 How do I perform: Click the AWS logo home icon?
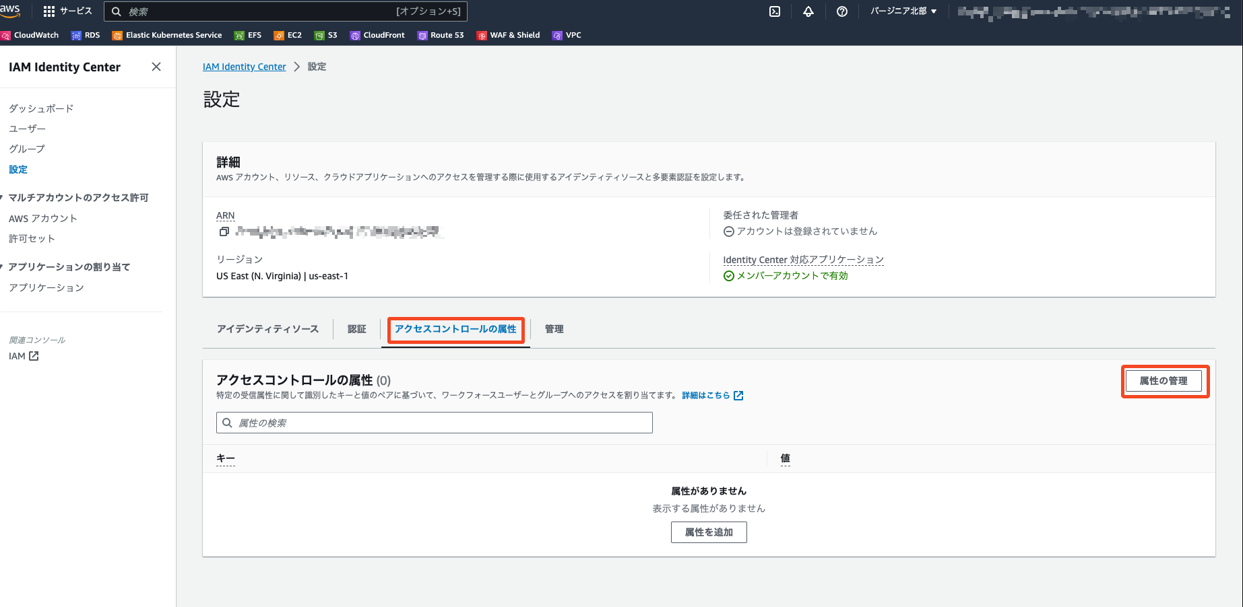10,11
